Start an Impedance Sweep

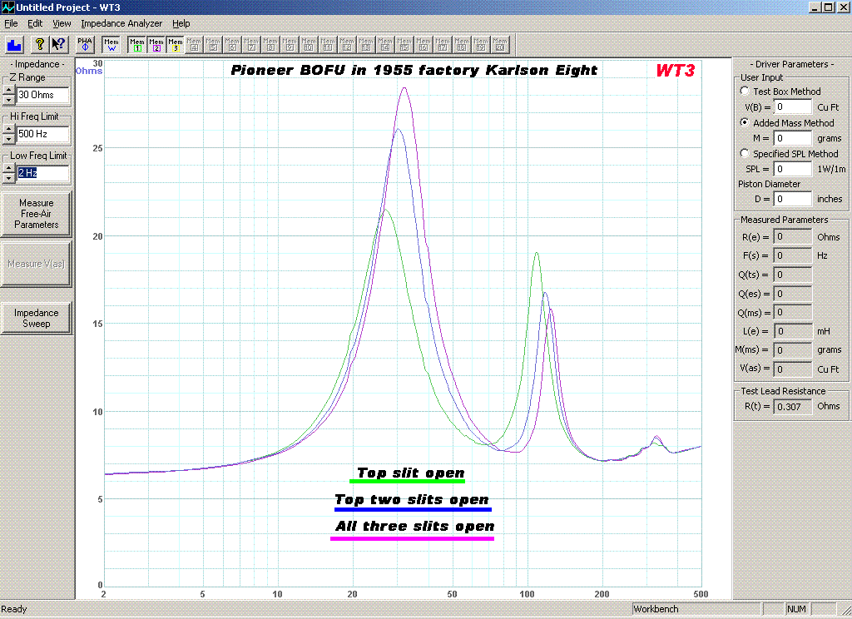(x=36, y=318)
